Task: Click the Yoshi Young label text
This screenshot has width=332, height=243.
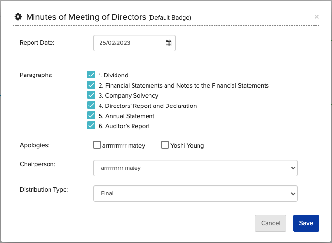Action: 187,146
